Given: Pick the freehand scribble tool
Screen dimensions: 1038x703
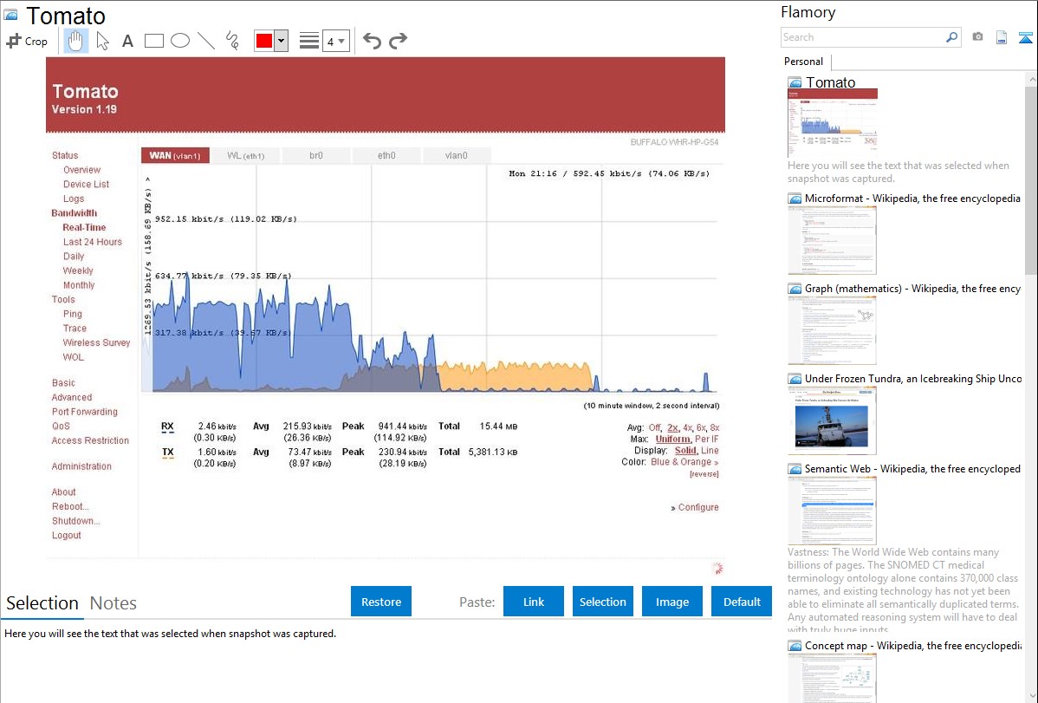Looking at the screenshot, I should pos(232,41).
